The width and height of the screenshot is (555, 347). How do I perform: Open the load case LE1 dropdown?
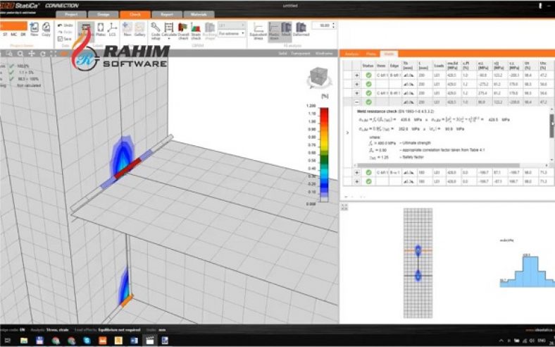pyautogui.click(x=232, y=25)
